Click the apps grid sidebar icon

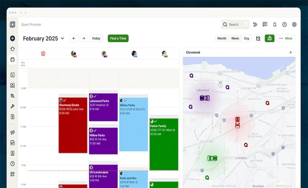coord(12,174)
